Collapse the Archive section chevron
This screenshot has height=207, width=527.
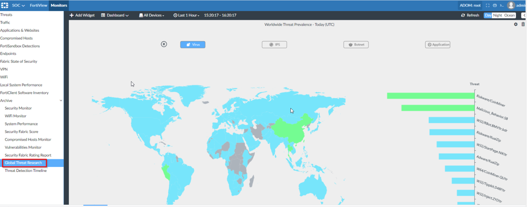click(x=61, y=101)
